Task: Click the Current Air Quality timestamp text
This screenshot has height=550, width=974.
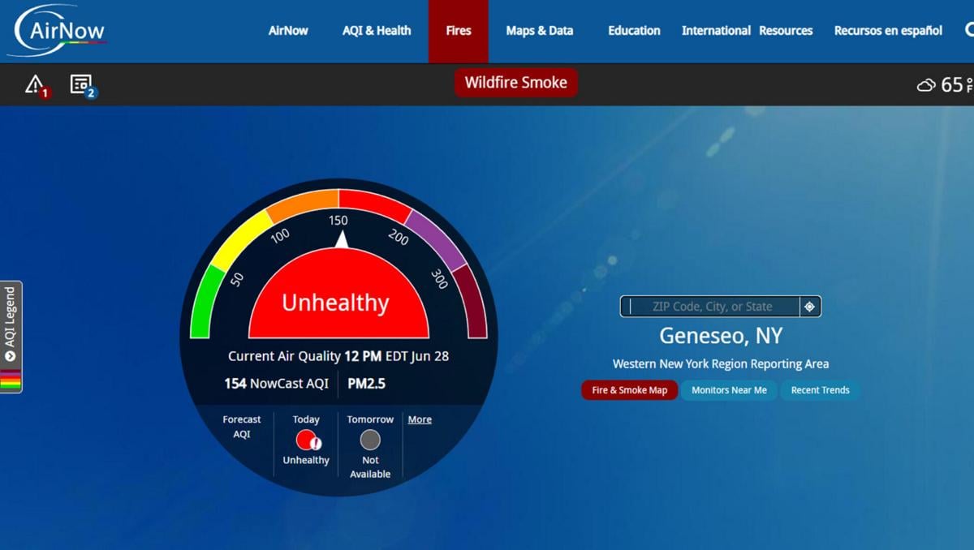Action: pos(338,356)
